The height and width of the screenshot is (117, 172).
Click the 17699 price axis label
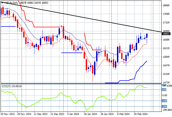coord(166,14)
